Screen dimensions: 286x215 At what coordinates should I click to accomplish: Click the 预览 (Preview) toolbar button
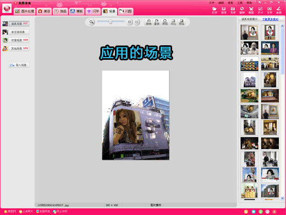[181, 22]
